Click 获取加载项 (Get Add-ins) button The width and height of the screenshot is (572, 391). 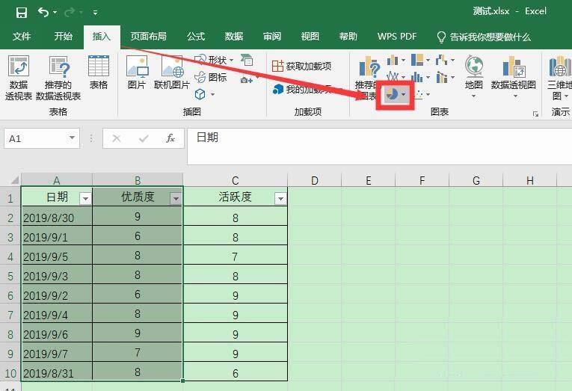pos(301,66)
